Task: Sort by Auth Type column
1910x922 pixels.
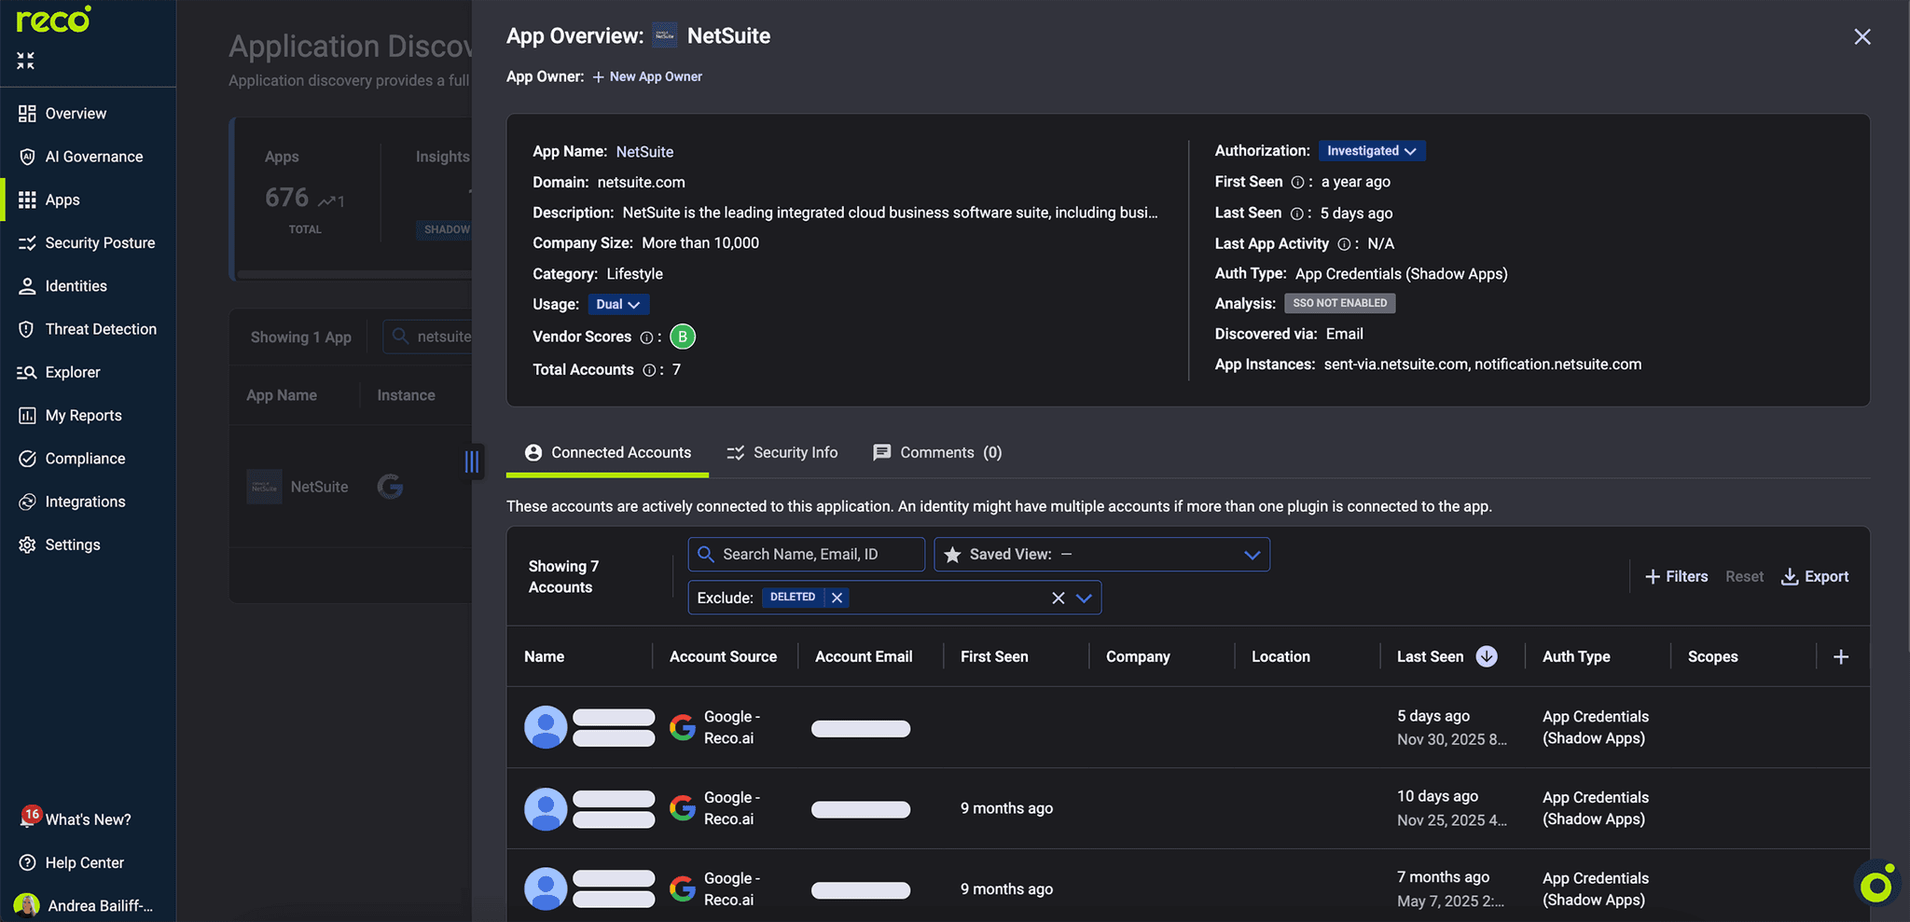Action: (x=1576, y=657)
